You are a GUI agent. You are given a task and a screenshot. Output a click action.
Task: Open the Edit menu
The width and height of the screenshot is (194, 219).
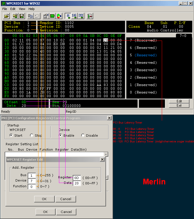(13, 9)
